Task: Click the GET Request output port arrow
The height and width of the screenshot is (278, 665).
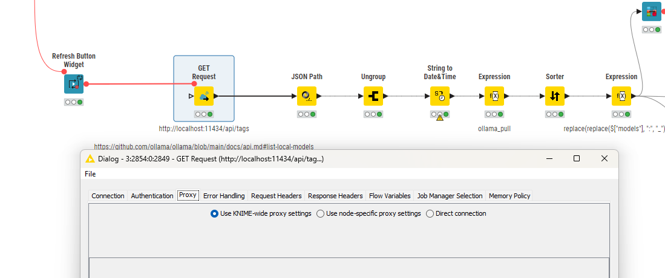Action: coord(216,96)
